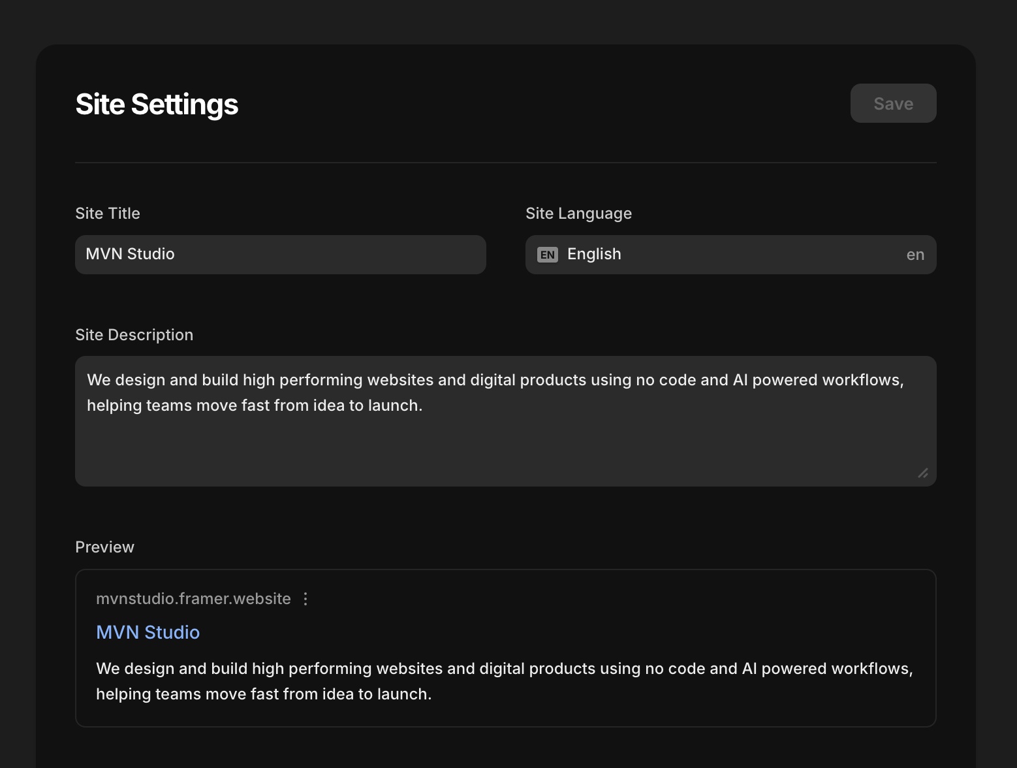Click the Site Language label
The image size is (1017, 768).
[x=578, y=214]
